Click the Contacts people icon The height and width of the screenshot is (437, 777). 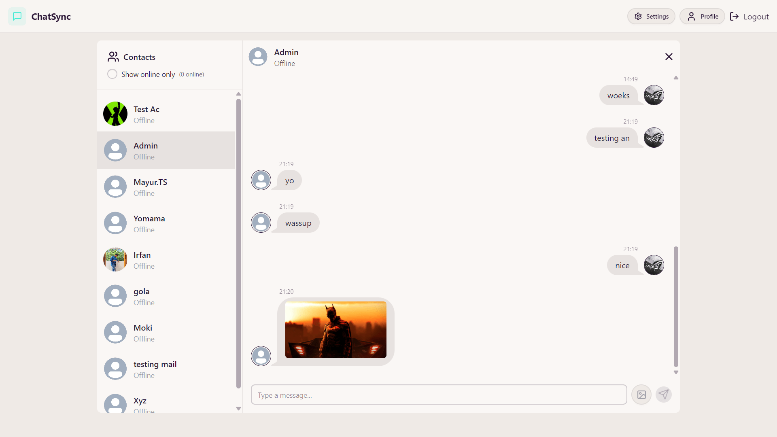[x=113, y=57]
